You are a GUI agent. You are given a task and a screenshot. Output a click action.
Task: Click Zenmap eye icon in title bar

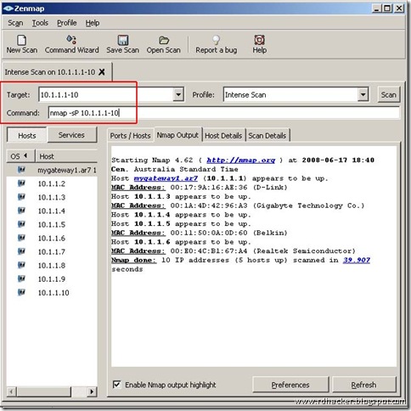(8, 8)
